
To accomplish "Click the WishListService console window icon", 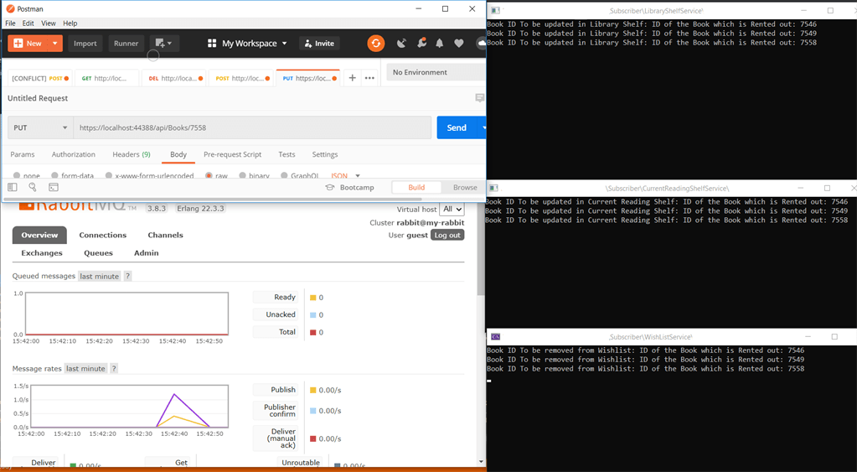I will tap(495, 337).
